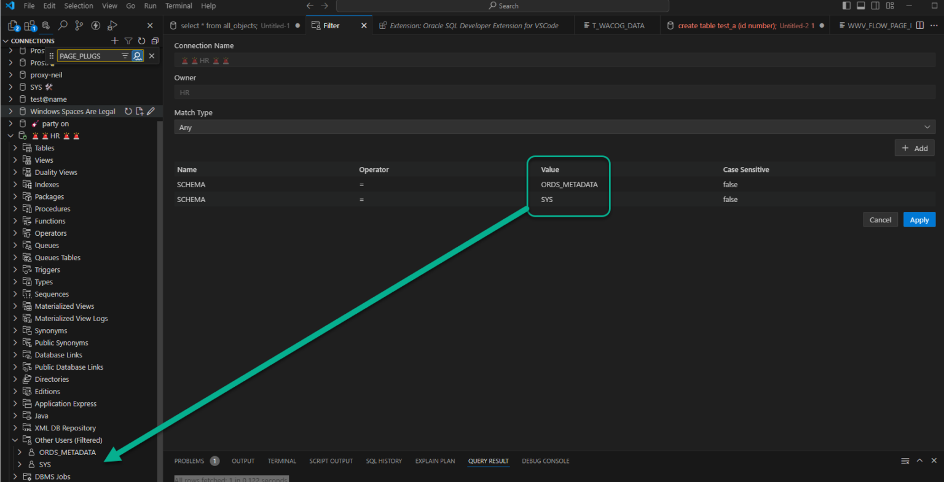Collapse all connections using the collapse-all icon
Viewport: 944px width, 482px height.
click(x=154, y=41)
